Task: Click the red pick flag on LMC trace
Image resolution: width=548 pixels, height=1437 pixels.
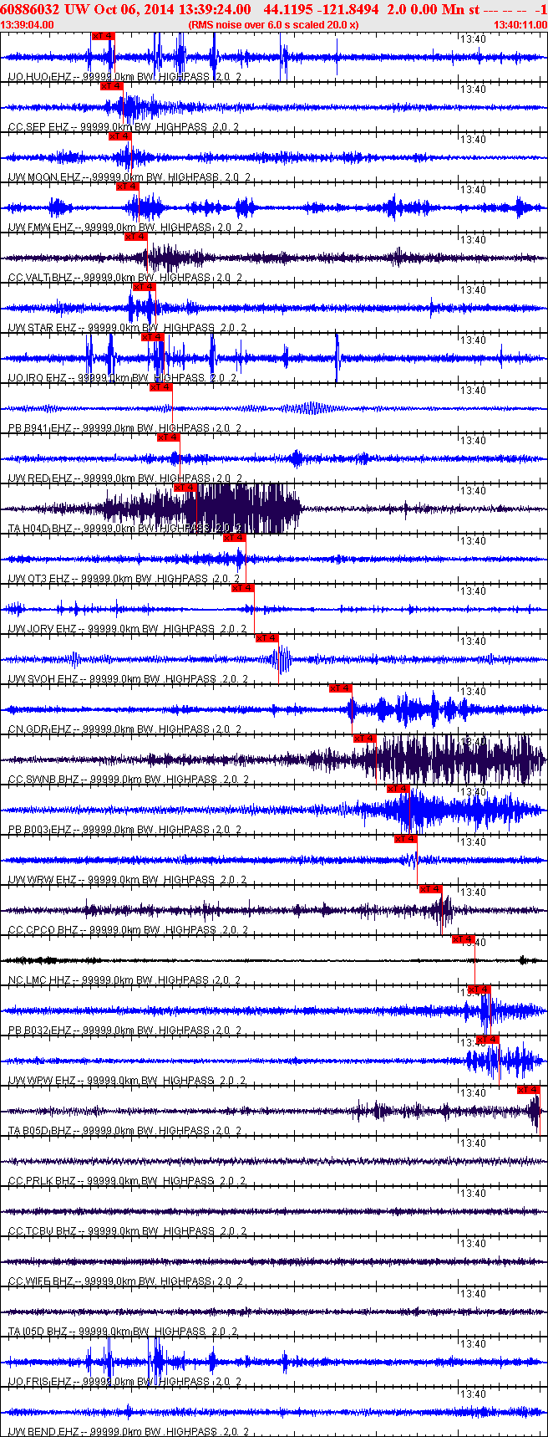Action: click(x=463, y=939)
